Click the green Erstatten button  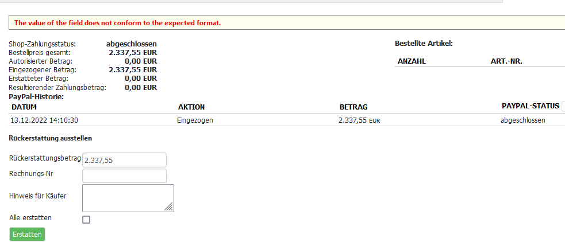pos(27,234)
